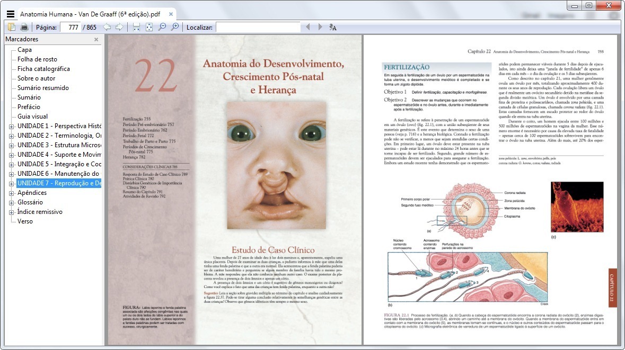Image resolution: width=625 pixels, height=350 pixels.
Task: Close the Anatomia Humana PDF tab
Action: point(171,14)
